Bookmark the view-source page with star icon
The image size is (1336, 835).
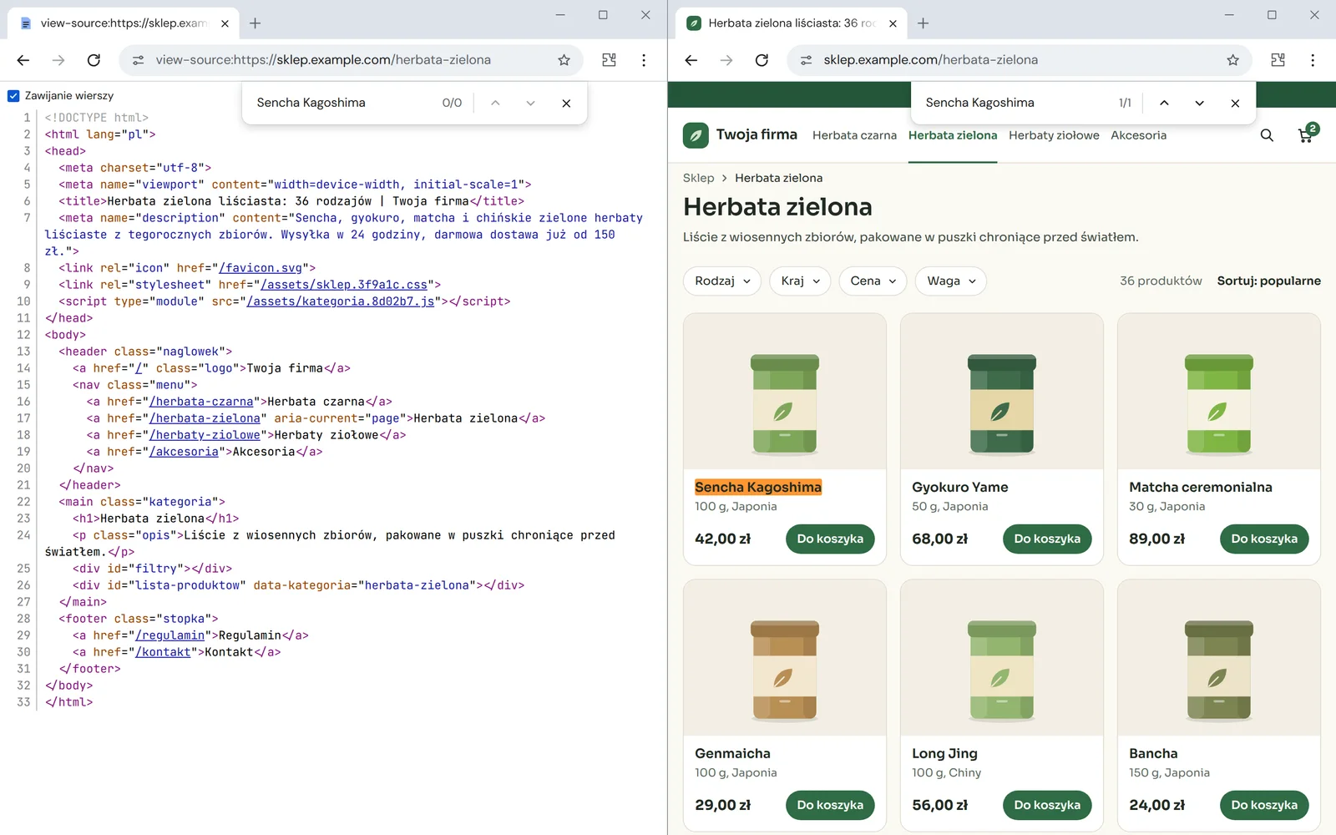click(x=564, y=60)
